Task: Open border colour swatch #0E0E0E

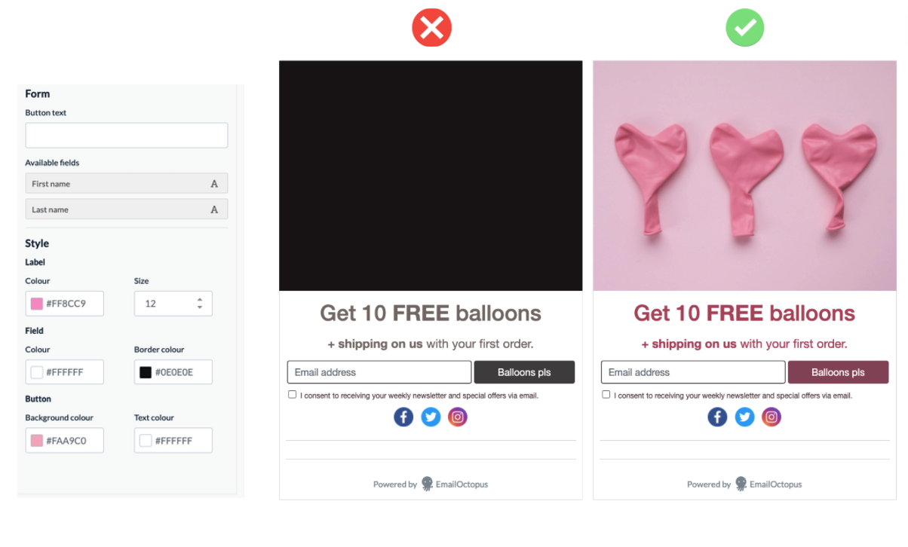Action: pyautogui.click(x=146, y=372)
